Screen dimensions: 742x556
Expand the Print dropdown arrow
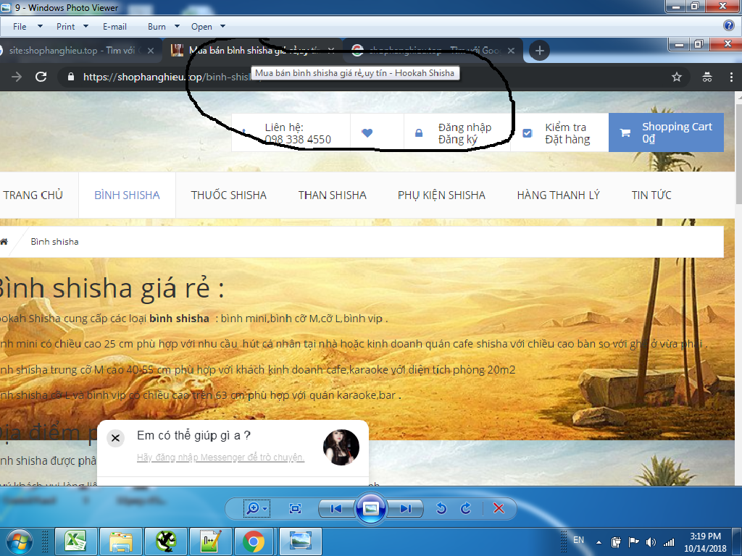pyautogui.click(x=86, y=27)
